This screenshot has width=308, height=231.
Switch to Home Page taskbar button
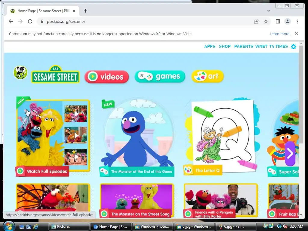click(111, 226)
